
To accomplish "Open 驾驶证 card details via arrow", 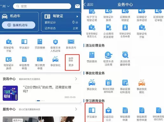I will coord(77,16).
